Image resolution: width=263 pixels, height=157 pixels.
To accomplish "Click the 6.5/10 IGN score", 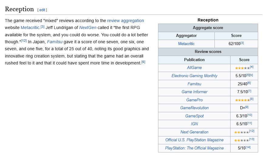I will (x=241, y=124).
